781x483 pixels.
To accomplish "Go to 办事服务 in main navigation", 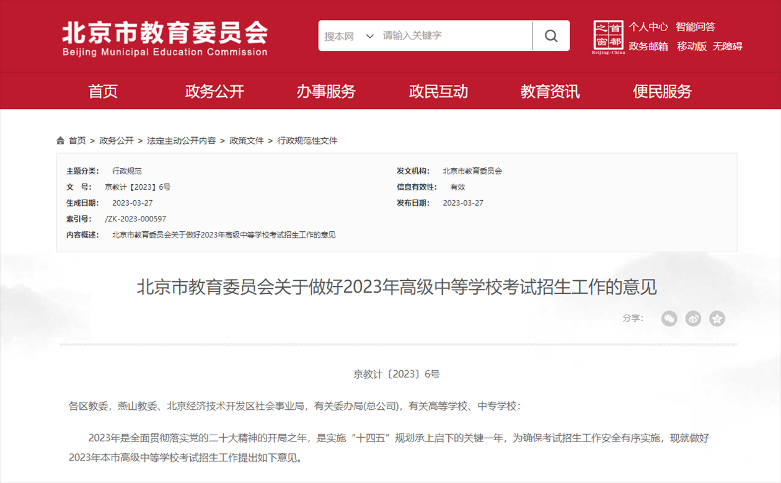I will (x=326, y=92).
